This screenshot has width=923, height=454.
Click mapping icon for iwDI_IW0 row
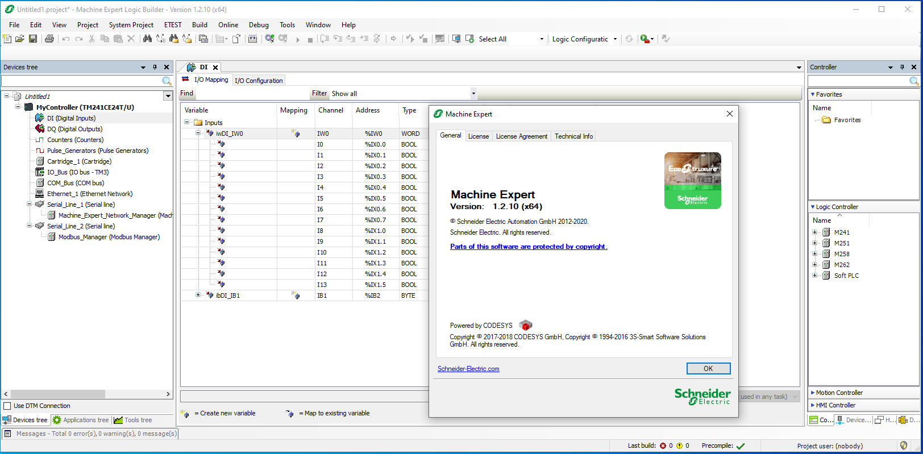coord(296,134)
